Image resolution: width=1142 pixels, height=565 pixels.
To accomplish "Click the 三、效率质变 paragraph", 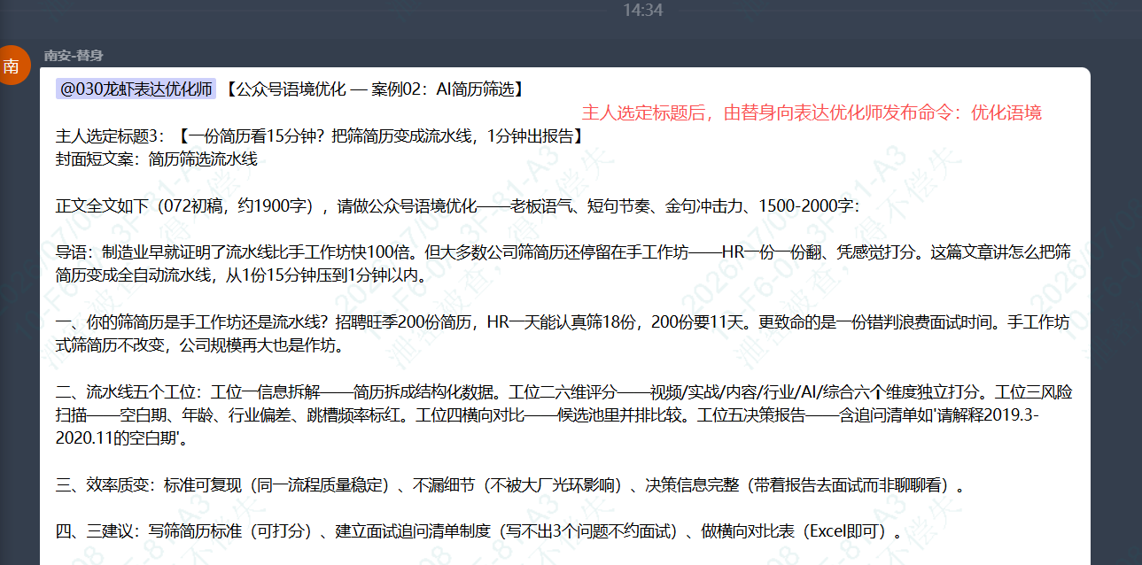I will click(509, 485).
